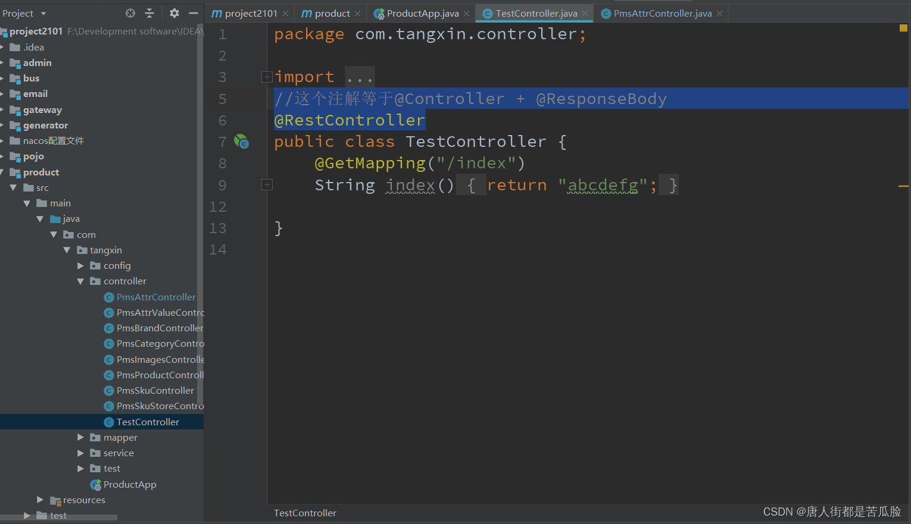Click TestController breadcrumb at editor bottom
Screen dimensions: 911x524
pyautogui.click(x=305, y=513)
